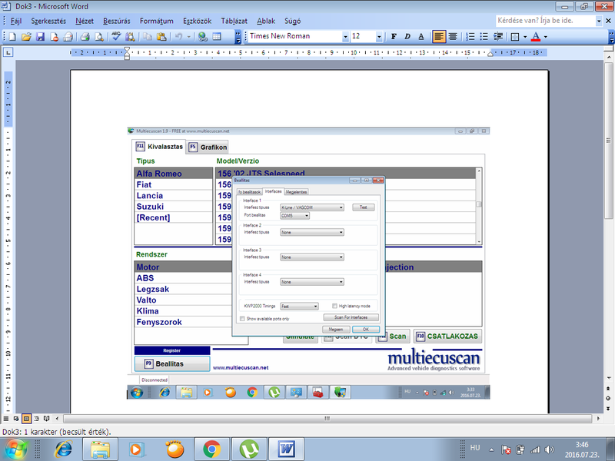Image resolution: width=615 pixels, height=461 pixels.
Task: Open the Borders dropdown arrow
Action: (525, 37)
